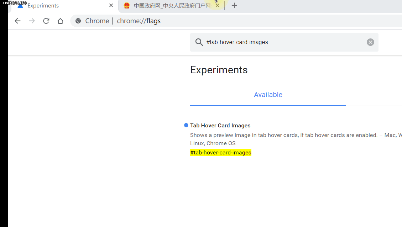
Task: Click the search magnifier icon
Action: click(x=199, y=42)
